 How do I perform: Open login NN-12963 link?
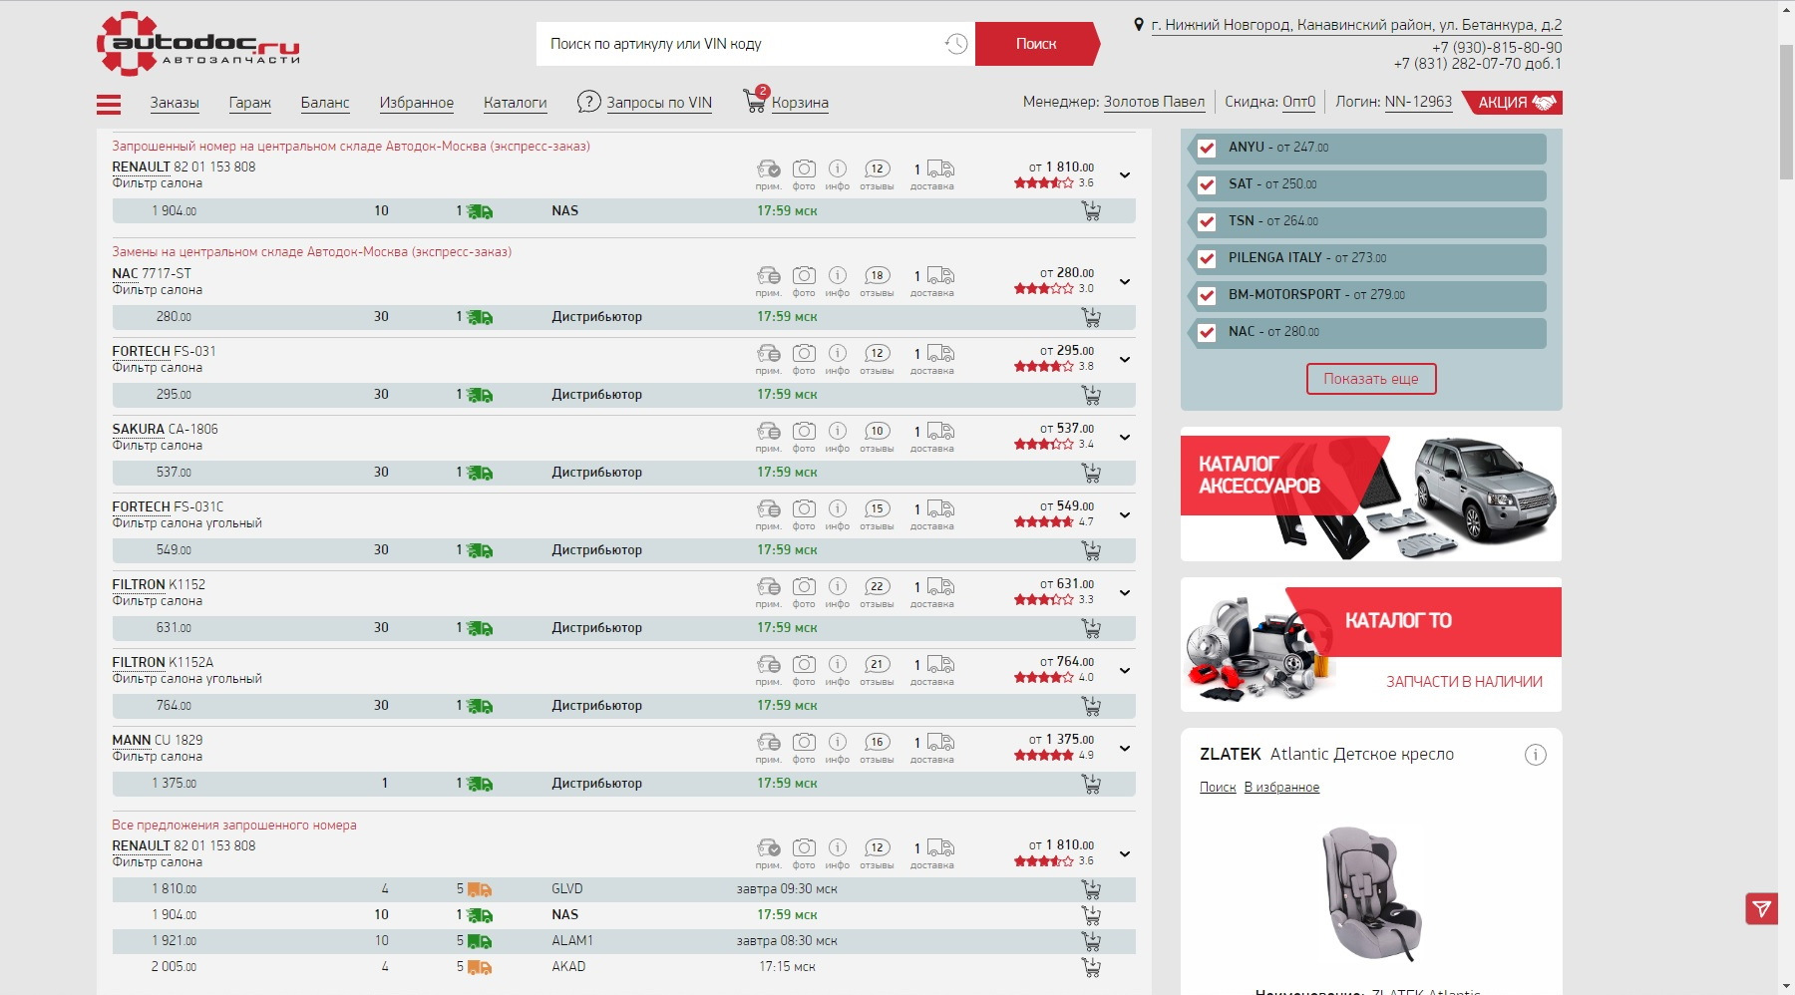pyautogui.click(x=1418, y=102)
